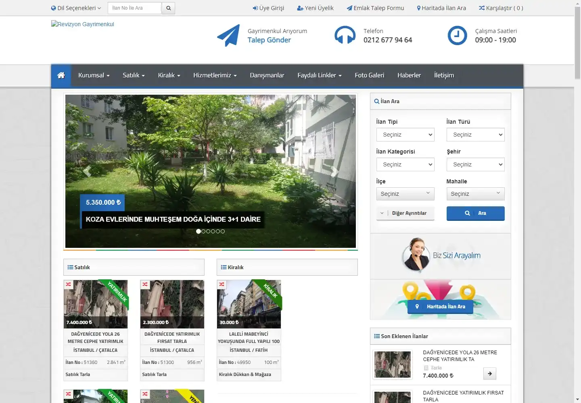Select the first slider pagination dot

pyautogui.click(x=199, y=231)
